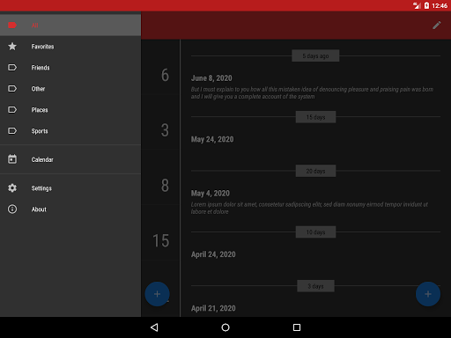This screenshot has width=451, height=338.
Task: Open Settings gear icon
Action: point(12,187)
